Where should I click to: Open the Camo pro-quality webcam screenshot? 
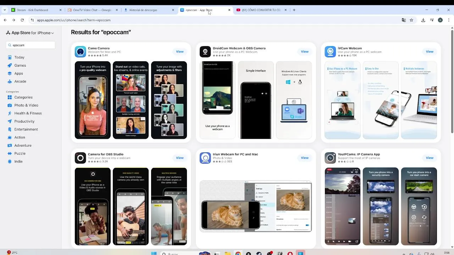pyautogui.click(x=93, y=100)
